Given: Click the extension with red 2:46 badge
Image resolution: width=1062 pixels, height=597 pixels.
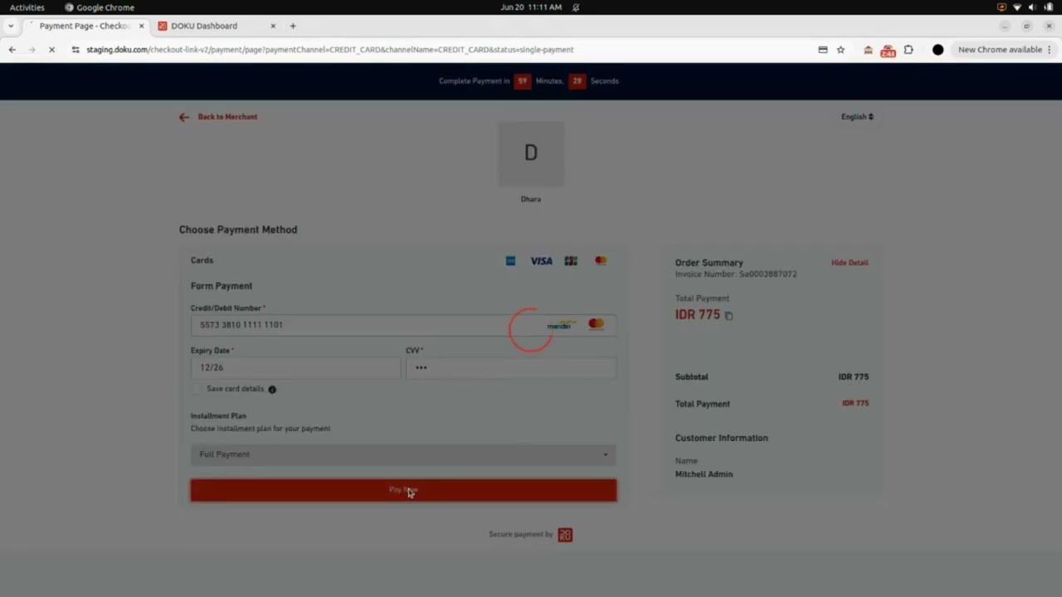Looking at the screenshot, I should [x=888, y=51].
